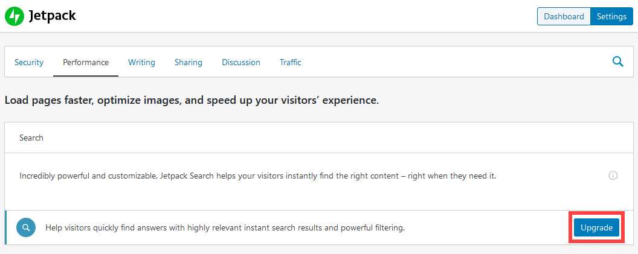
Task: Click the 'Help visitors quickly find answers' banner text
Action: [225, 228]
